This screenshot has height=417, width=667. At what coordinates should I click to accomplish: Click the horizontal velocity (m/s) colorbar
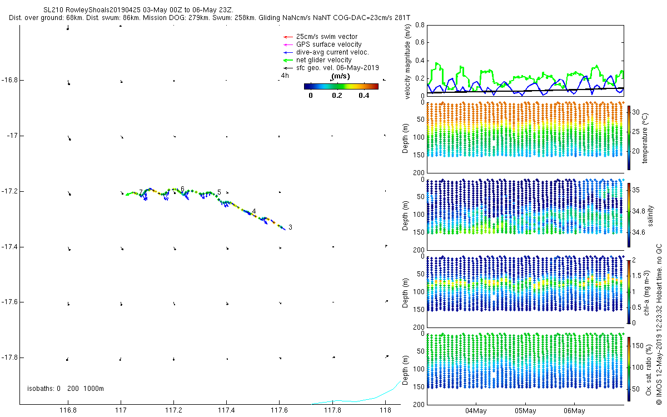click(341, 86)
